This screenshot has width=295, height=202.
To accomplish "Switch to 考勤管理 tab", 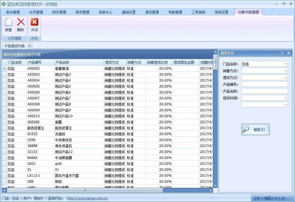I will click(175, 12).
